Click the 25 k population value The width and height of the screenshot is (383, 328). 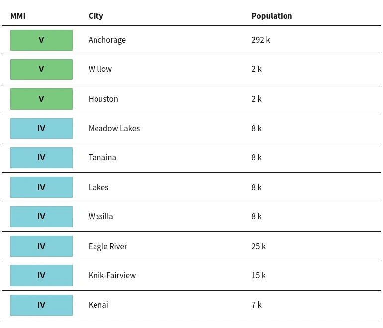pyautogui.click(x=259, y=246)
